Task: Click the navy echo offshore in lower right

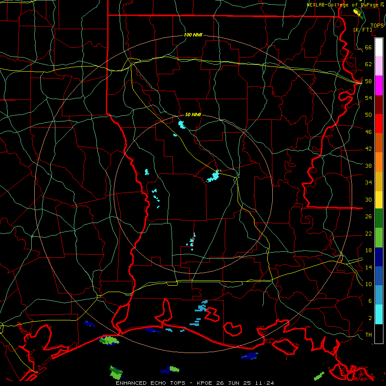Action: point(250,356)
